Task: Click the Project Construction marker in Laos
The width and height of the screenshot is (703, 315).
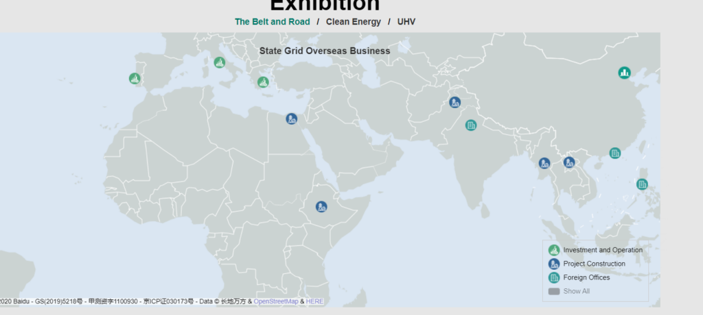Action: click(x=569, y=162)
